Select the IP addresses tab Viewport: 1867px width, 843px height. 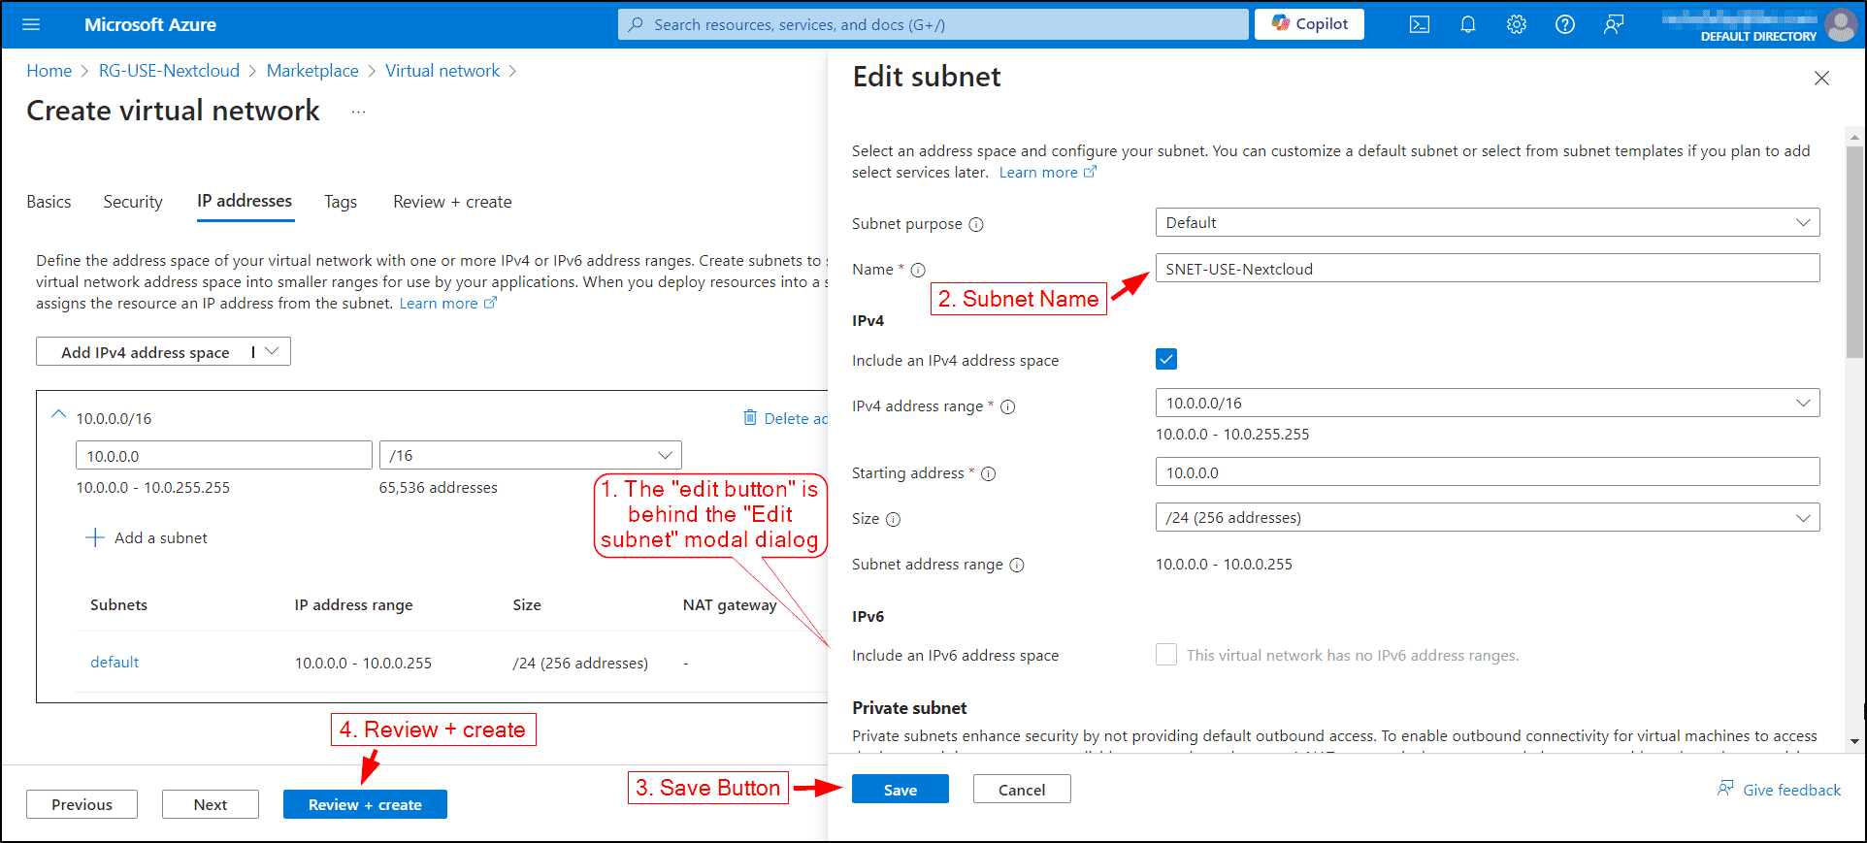(245, 201)
